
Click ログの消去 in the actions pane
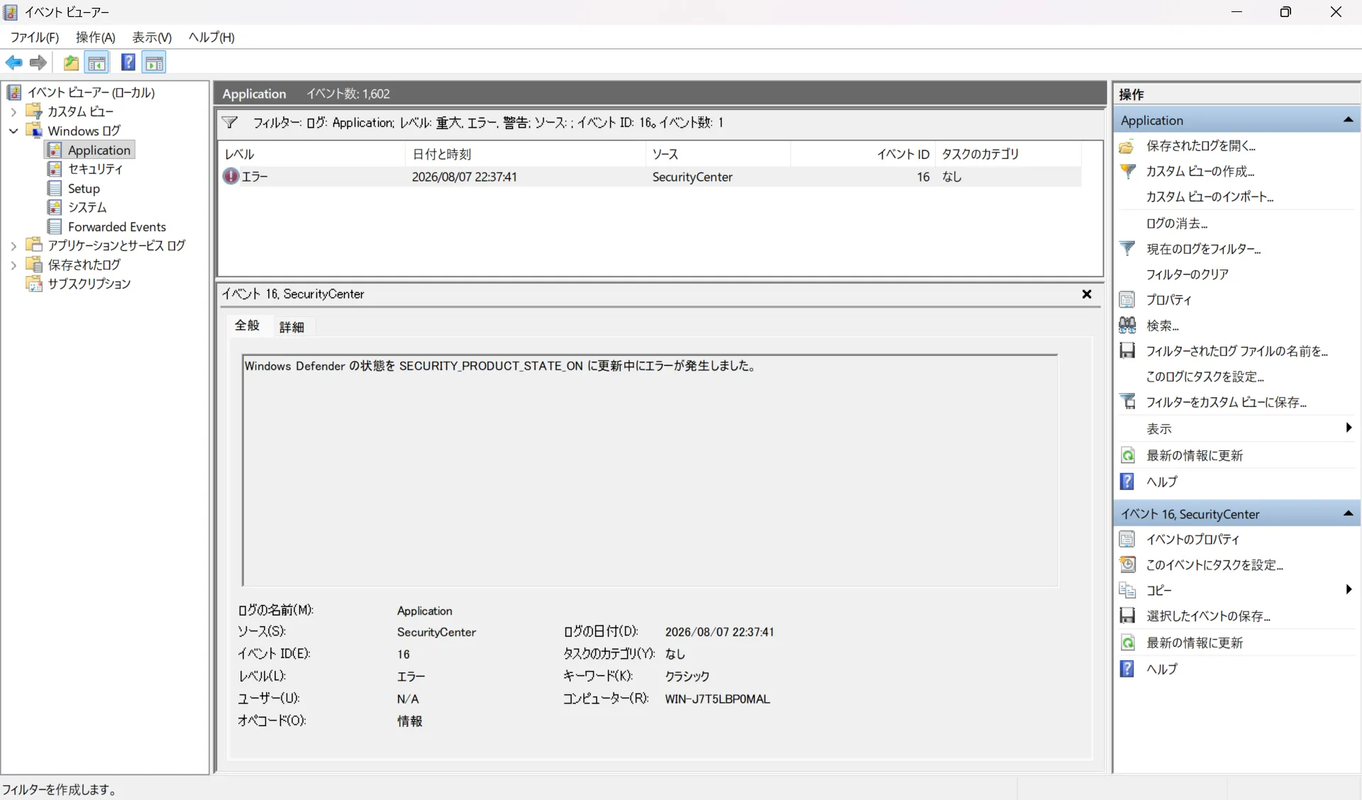coord(1177,223)
